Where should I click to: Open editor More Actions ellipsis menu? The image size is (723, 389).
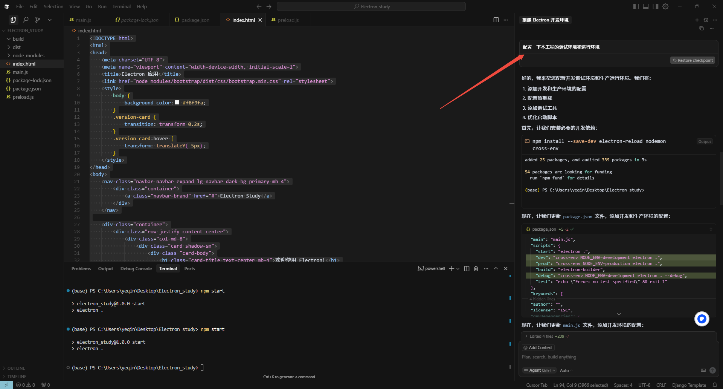click(x=506, y=20)
